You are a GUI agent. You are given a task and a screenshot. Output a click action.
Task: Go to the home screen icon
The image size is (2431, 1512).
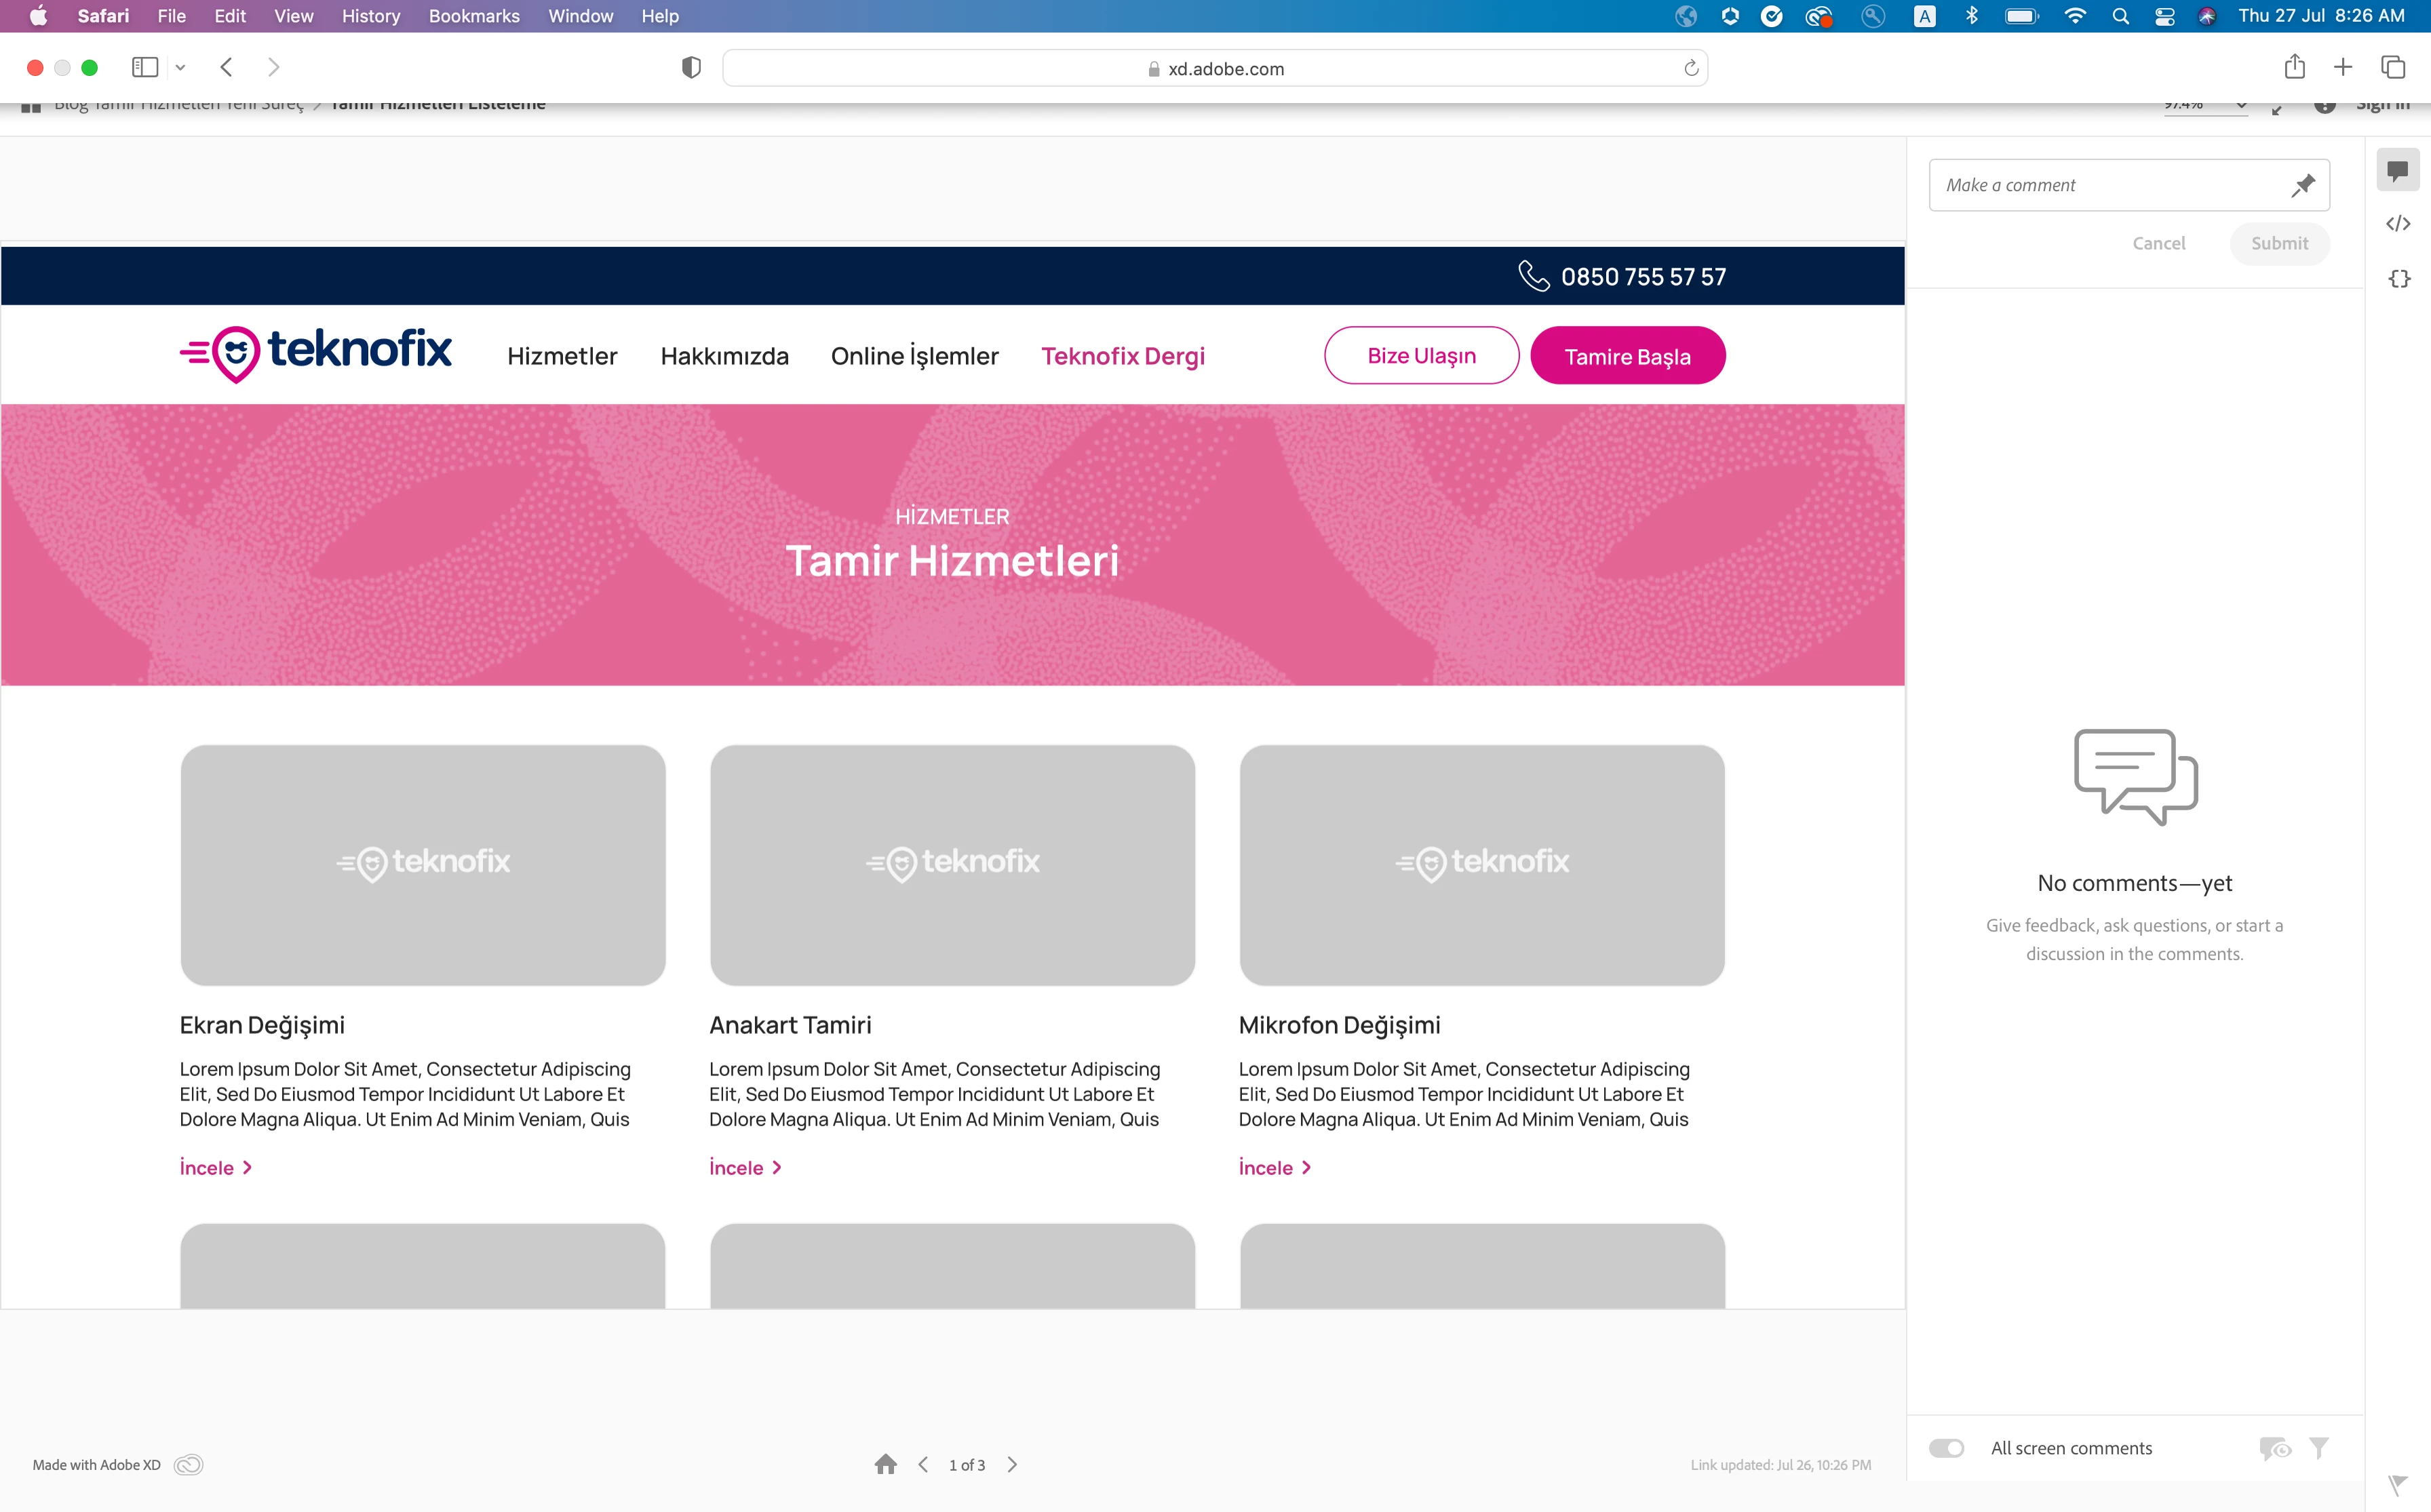coord(885,1464)
